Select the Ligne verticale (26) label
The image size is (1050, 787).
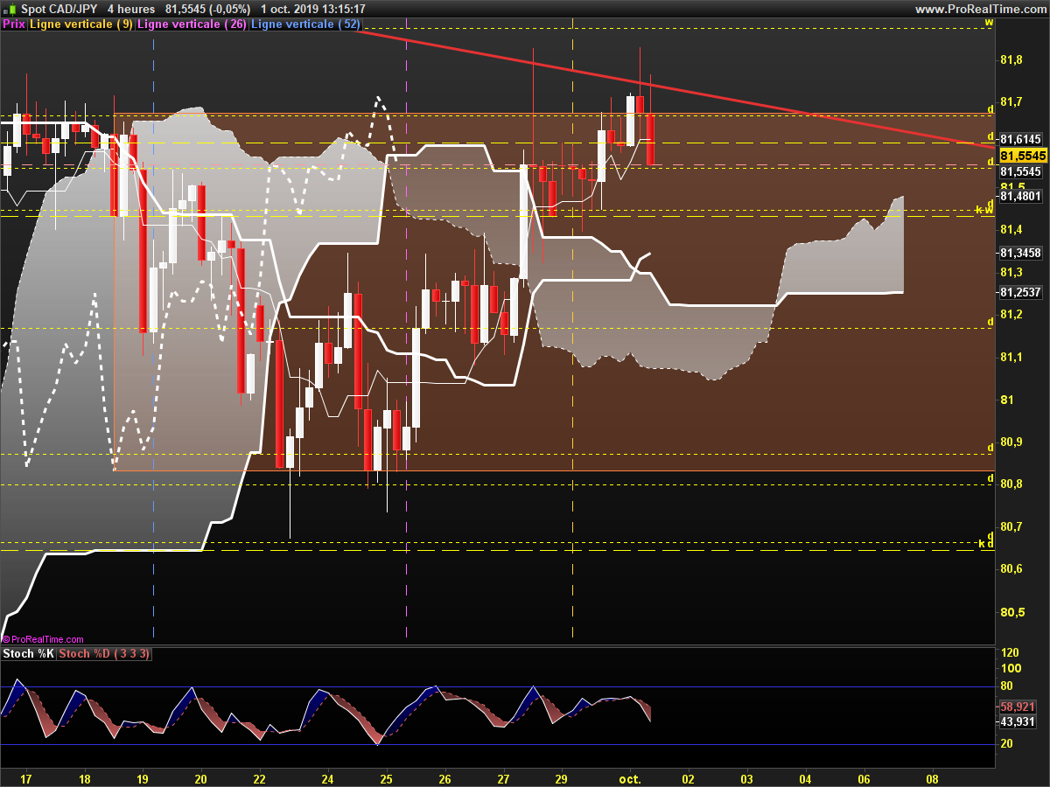point(192,24)
